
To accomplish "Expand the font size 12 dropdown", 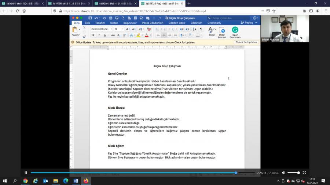I will pos(122,29).
